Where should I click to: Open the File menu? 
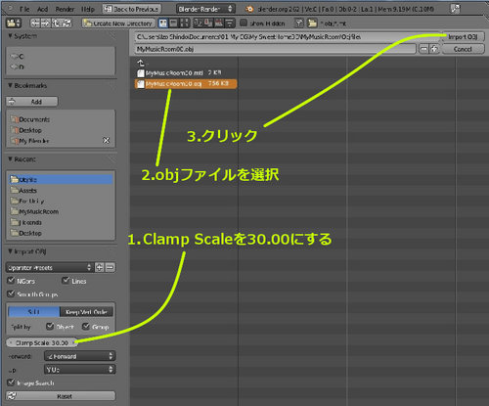coord(24,9)
